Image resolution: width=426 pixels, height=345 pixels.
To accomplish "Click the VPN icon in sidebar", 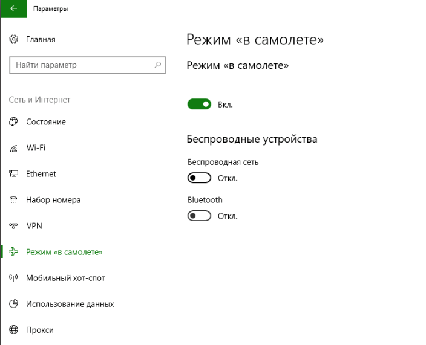I will 13,225.
